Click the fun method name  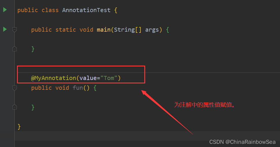coord(78,88)
